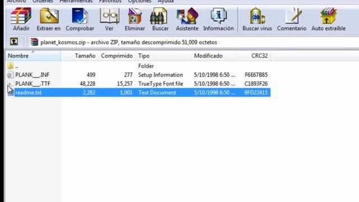Click the Buscar virus scan icon
Image resolution: width=359 pixels, height=202 pixels.
pyautogui.click(x=257, y=16)
